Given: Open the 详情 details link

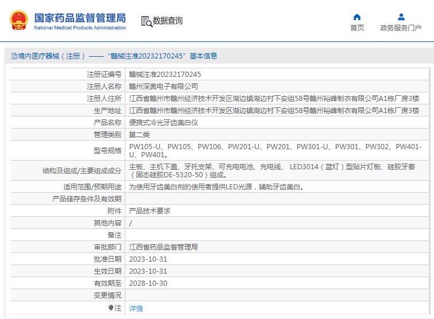Looking at the screenshot, I should click(x=136, y=309).
